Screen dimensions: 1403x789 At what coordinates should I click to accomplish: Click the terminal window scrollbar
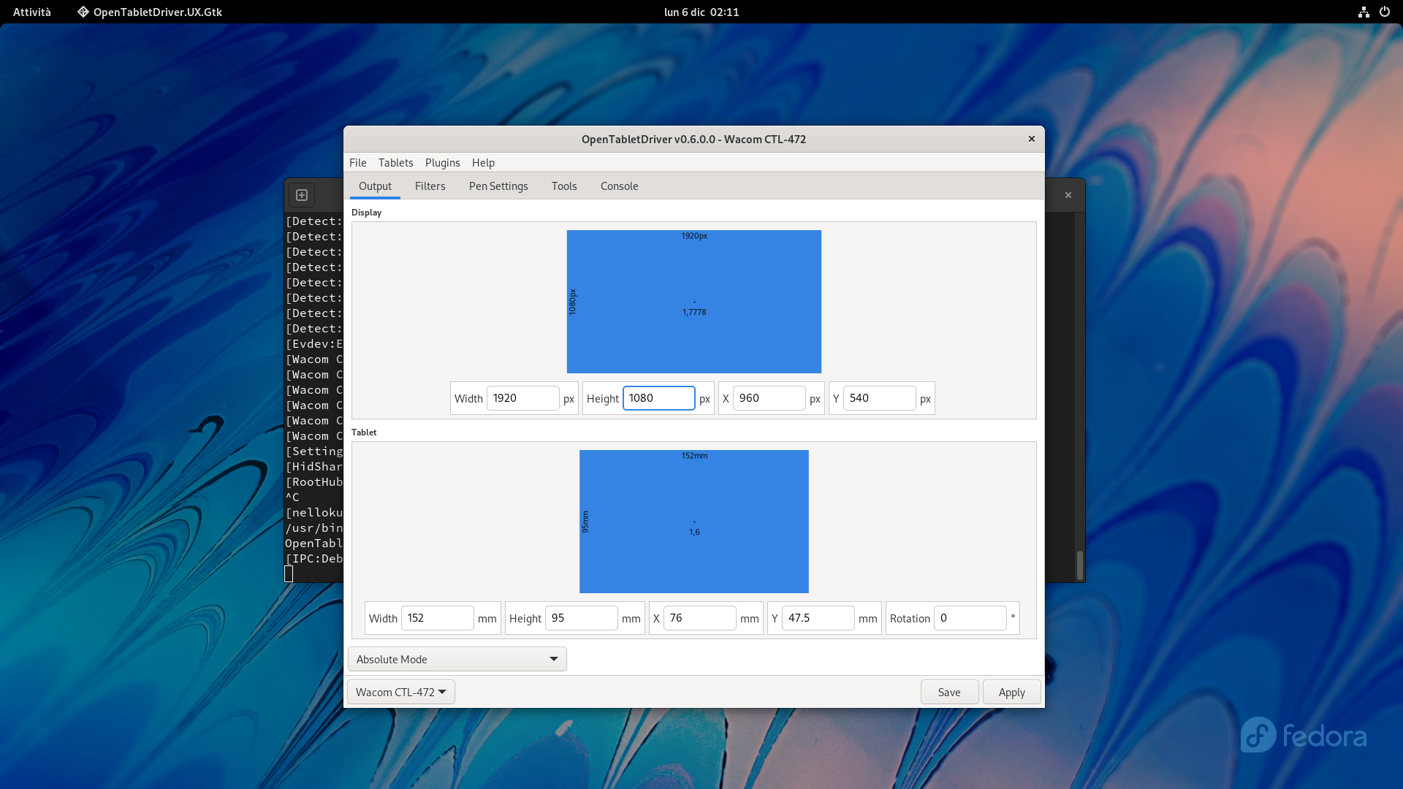[1079, 564]
